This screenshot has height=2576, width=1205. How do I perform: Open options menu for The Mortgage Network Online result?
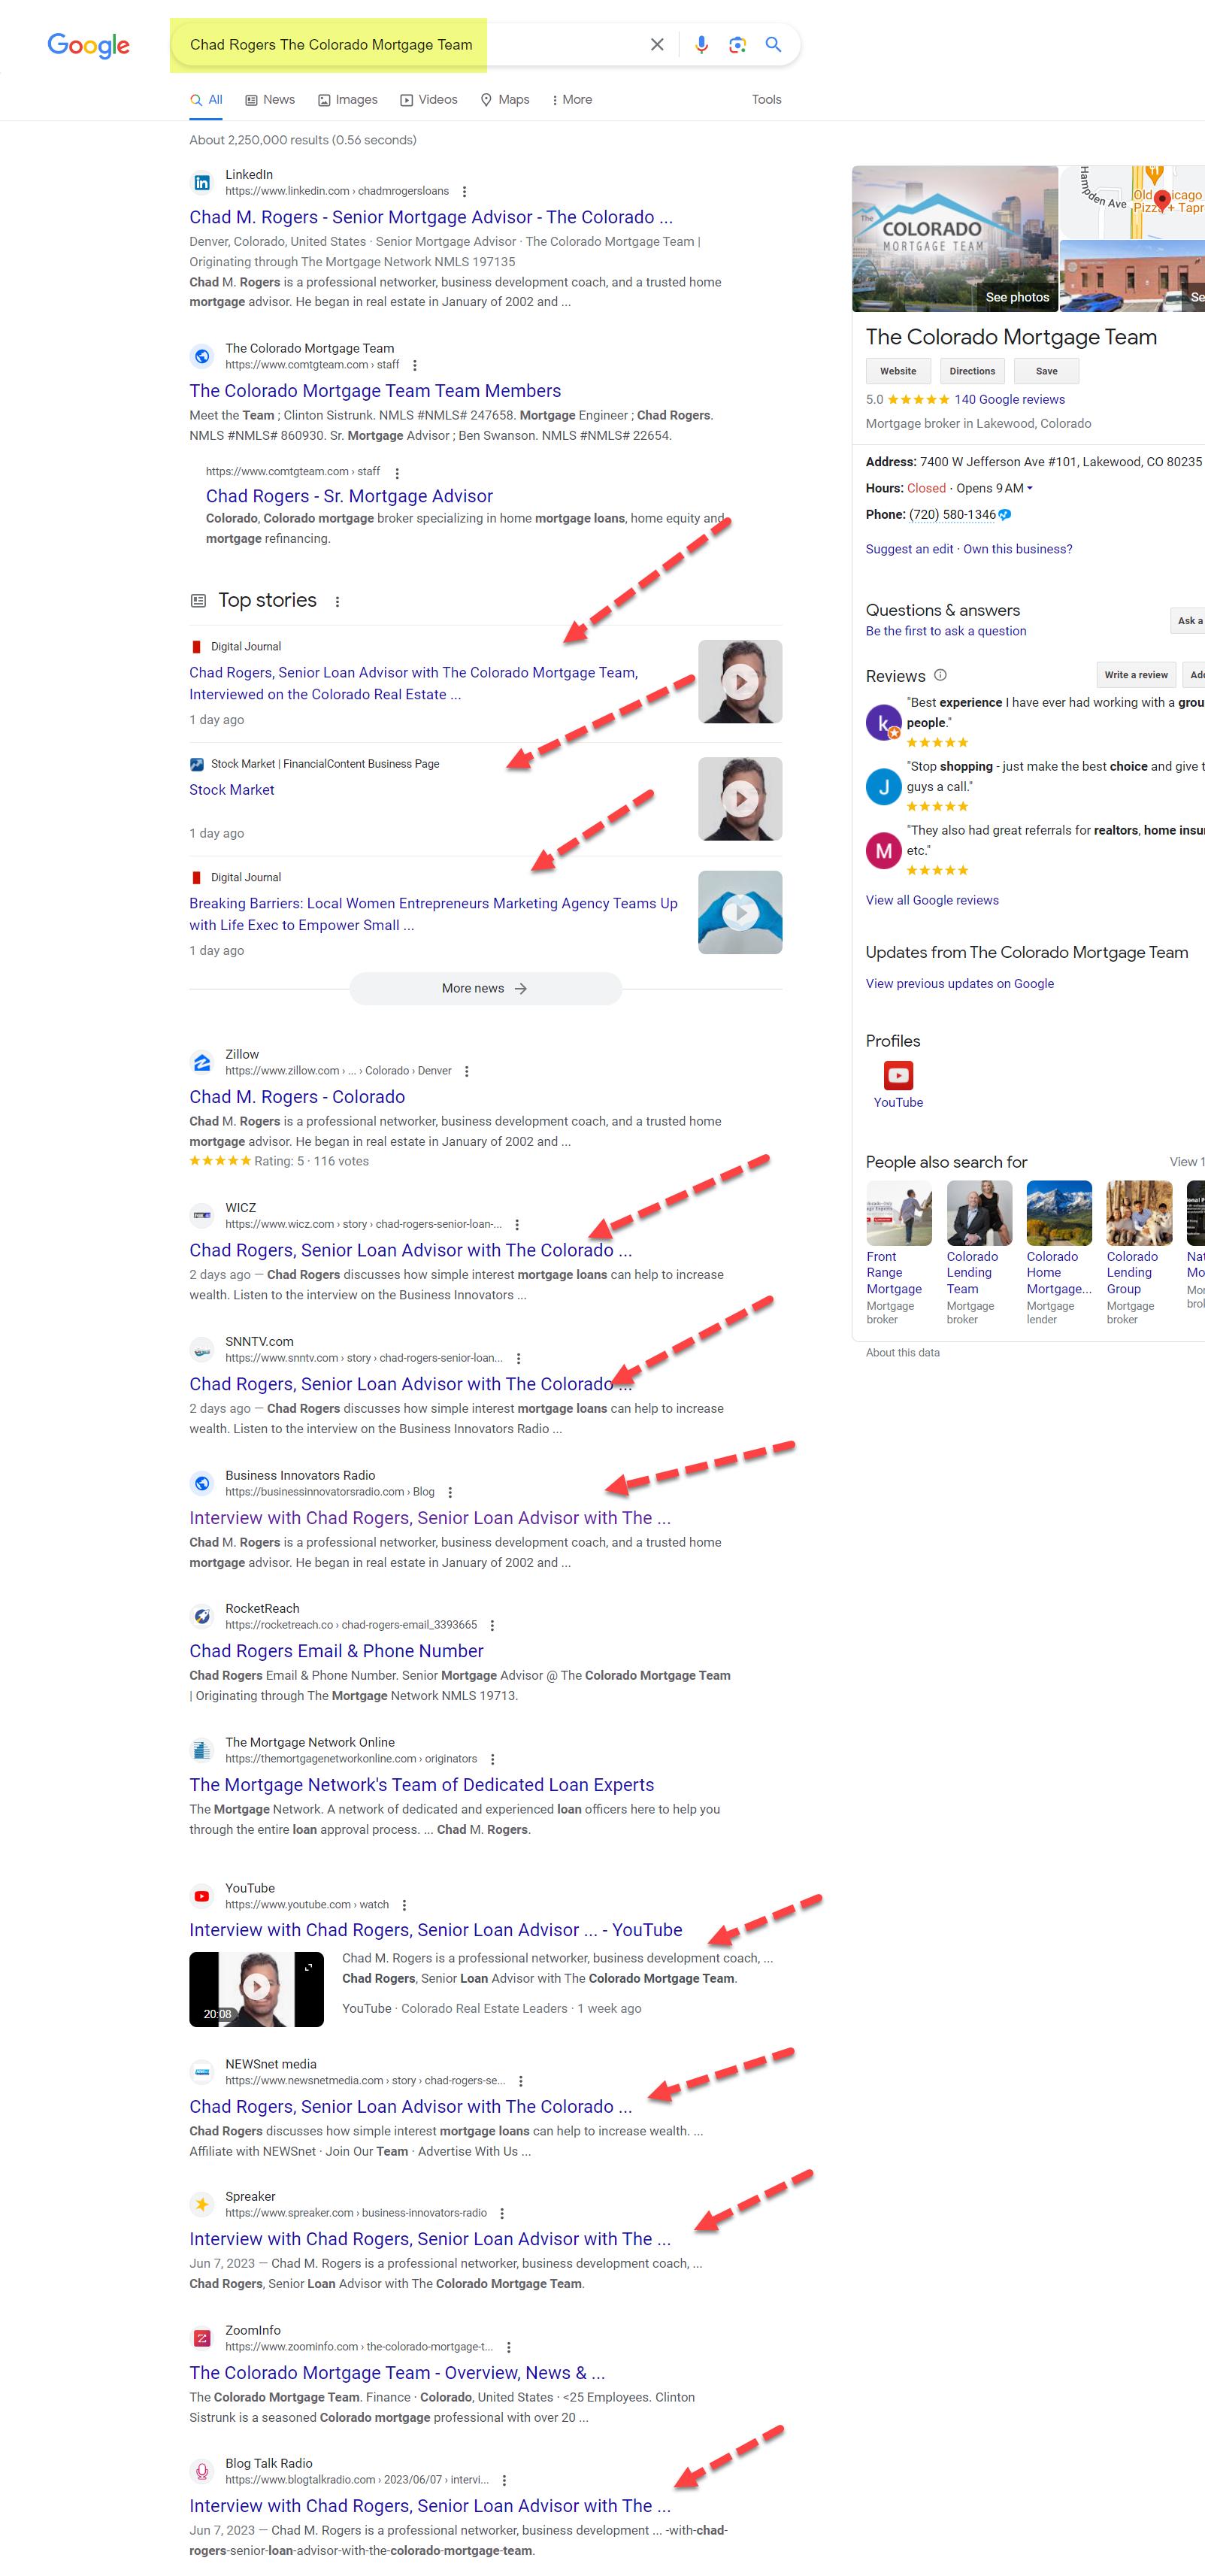click(492, 1759)
